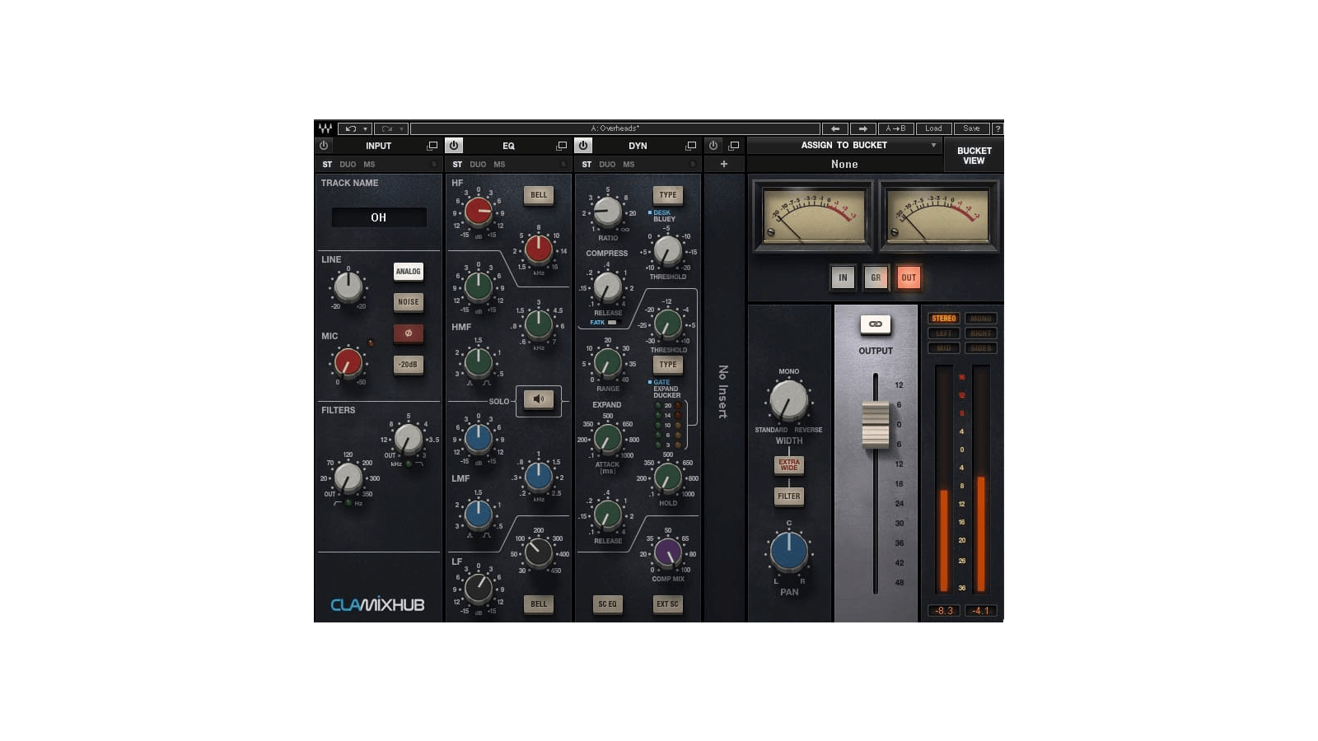Set VU meter to GR
This screenshot has height=741, width=1318.
[x=876, y=277]
